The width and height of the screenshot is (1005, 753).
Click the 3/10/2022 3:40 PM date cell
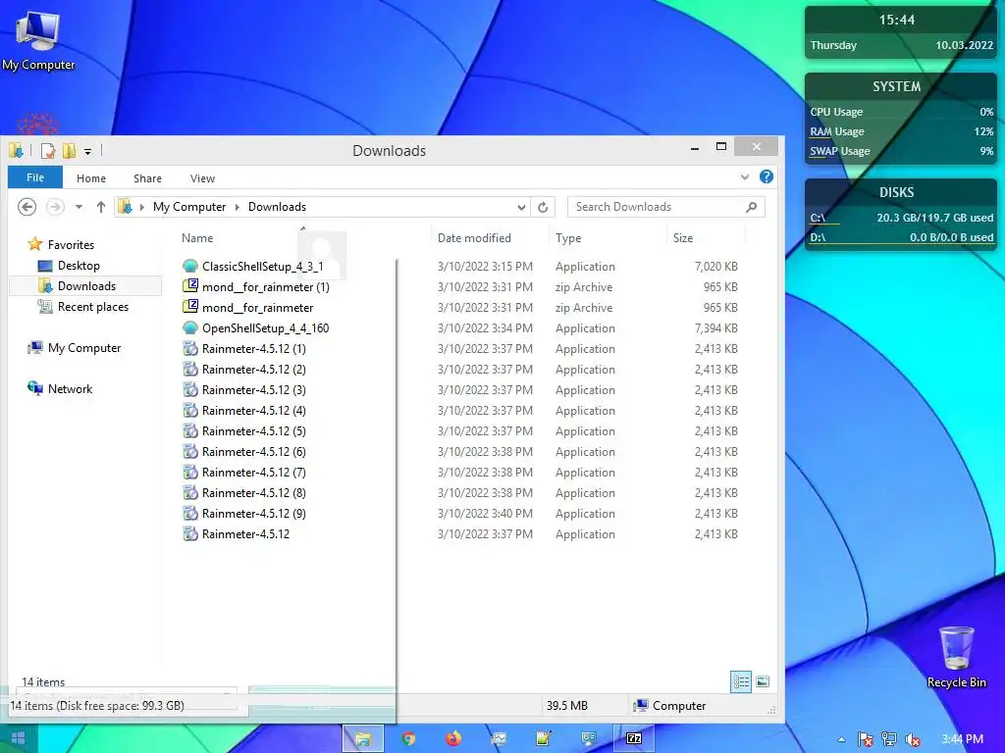tap(485, 513)
